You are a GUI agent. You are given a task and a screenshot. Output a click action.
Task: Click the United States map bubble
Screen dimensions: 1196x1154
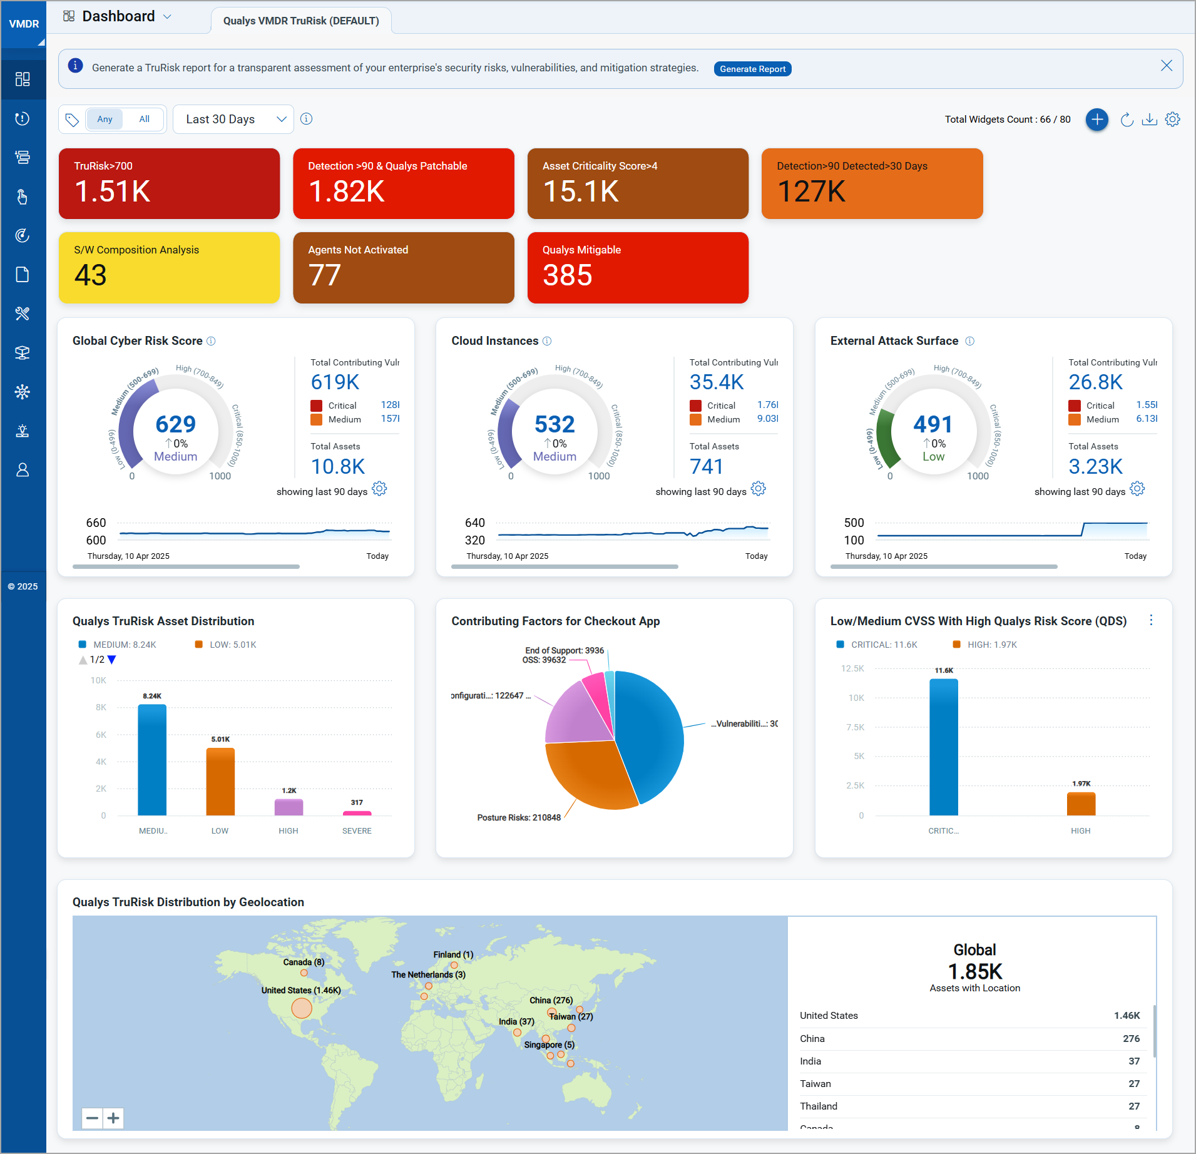click(x=302, y=1008)
